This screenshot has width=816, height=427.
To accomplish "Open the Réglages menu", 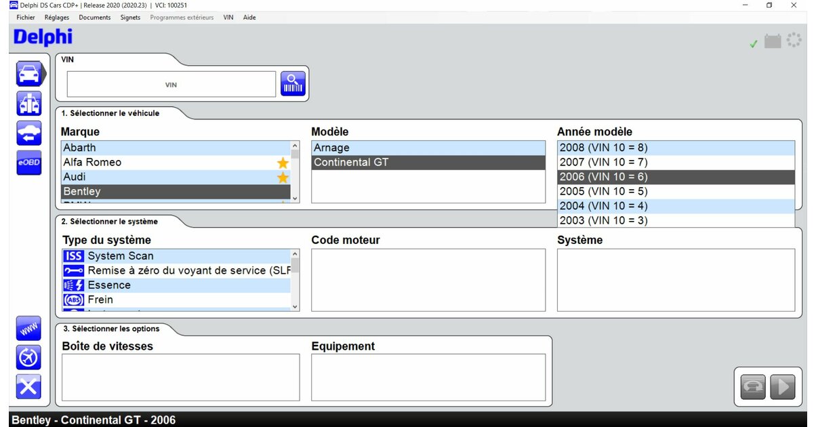I will (x=57, y=18).
